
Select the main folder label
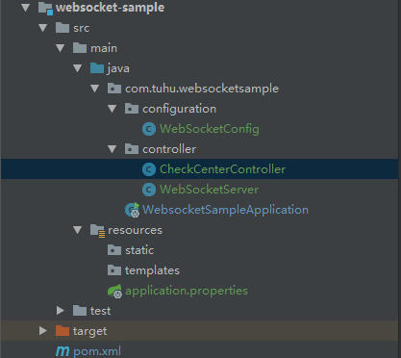104,48
